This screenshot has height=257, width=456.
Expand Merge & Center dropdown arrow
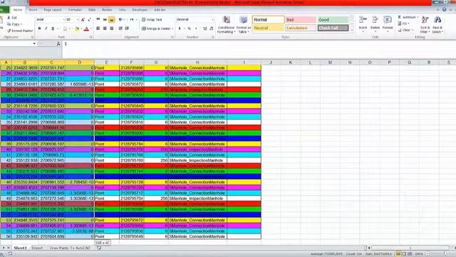coord(172,29)
